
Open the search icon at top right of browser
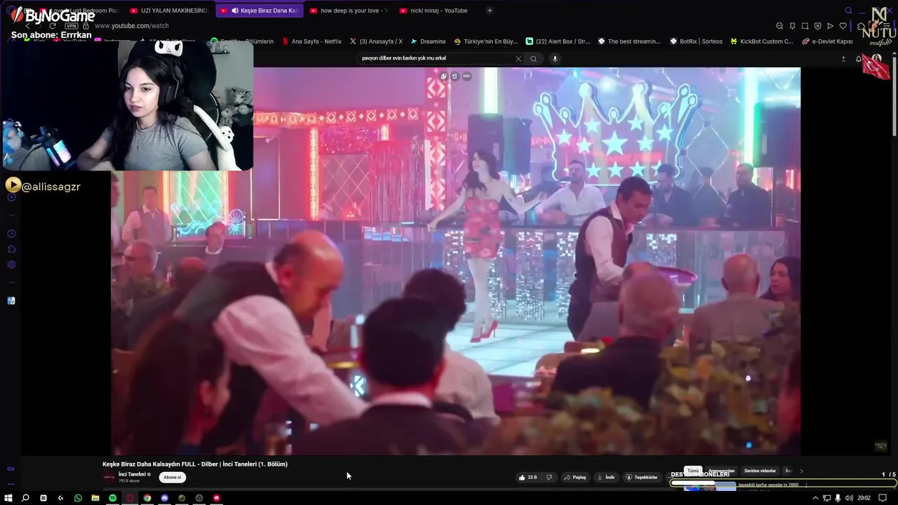[848, 11]
